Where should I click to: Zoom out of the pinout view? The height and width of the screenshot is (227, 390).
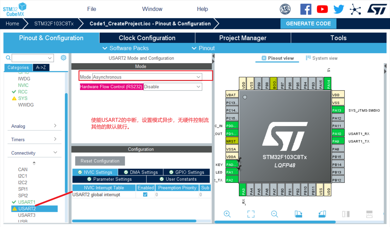(x=275, y=214)
